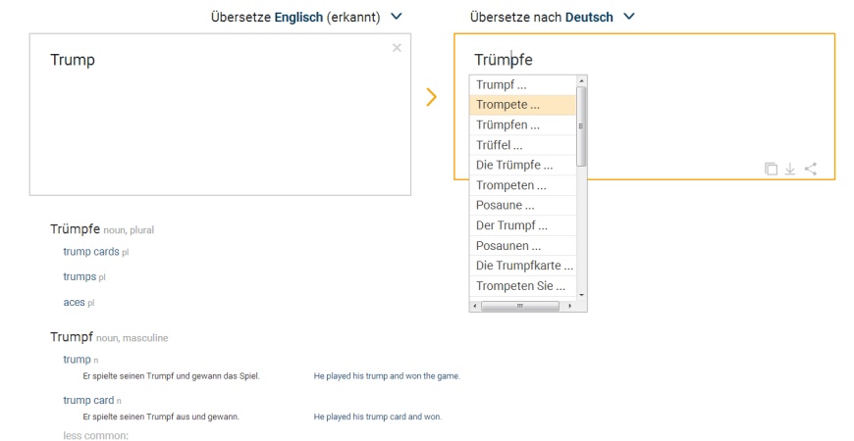854x441 pixels.
Task: Click sentence 'Er spielte seinen Trumpf aus und gewann.'
Action: pyautogui.click(x=161, y=416)
